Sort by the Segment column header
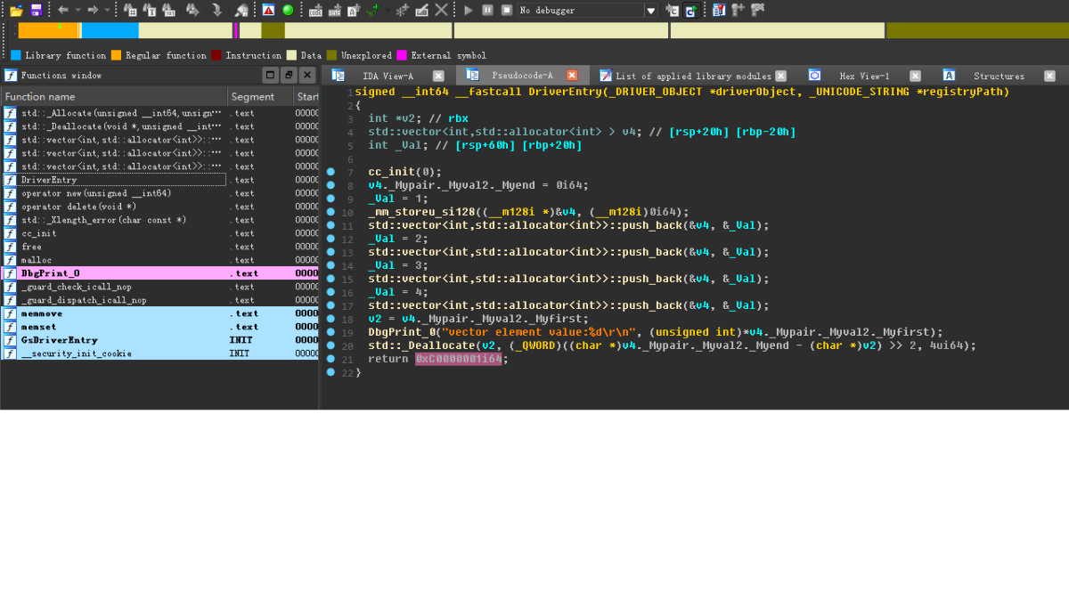 click(253, 96)
